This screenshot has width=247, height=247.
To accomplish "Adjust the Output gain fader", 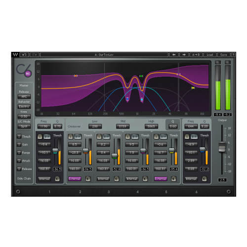I will (x=222, y=147).
